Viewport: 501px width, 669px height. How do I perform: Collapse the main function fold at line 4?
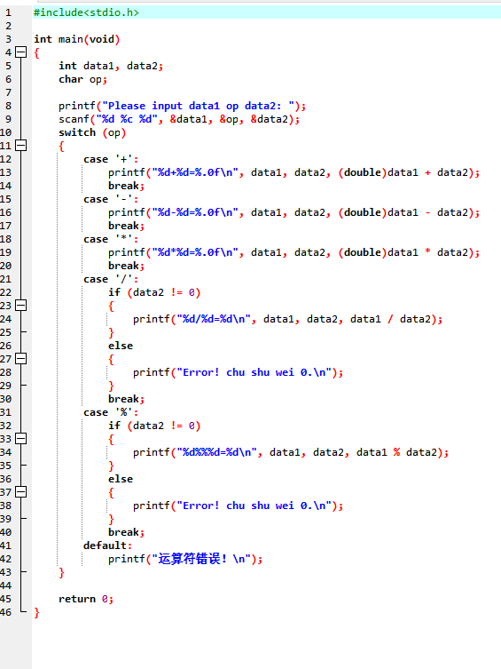tap(21, 52)
